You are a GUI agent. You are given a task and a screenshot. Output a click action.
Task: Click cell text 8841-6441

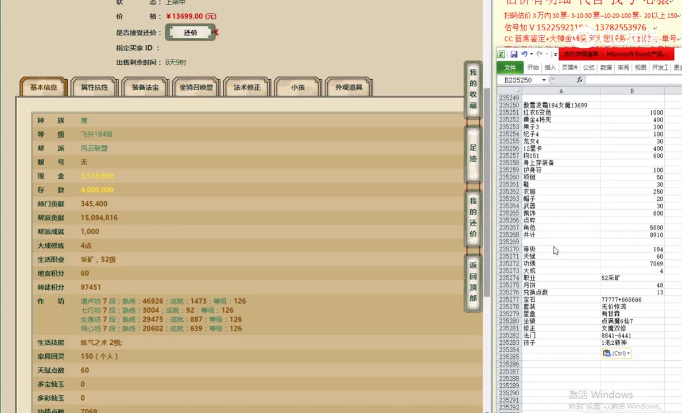tap(616, 336)
